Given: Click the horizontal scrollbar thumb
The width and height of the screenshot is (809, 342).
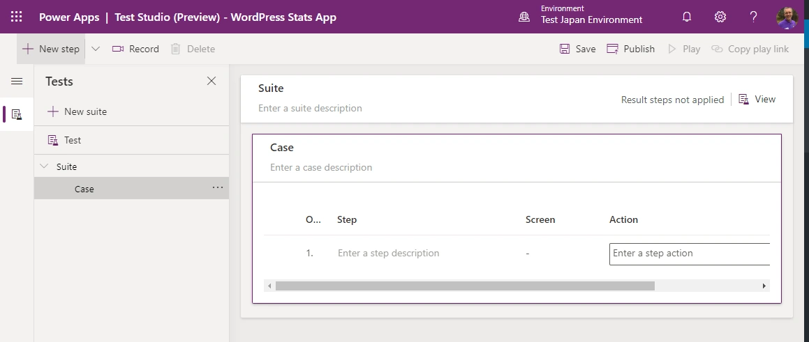Looking at the screenshot, I should pyautogui.click(x=465, y=286).
